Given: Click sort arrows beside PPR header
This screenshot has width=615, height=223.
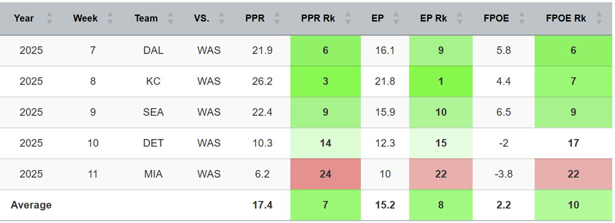Looking at the screenshot, I should (x=277, y=19).
